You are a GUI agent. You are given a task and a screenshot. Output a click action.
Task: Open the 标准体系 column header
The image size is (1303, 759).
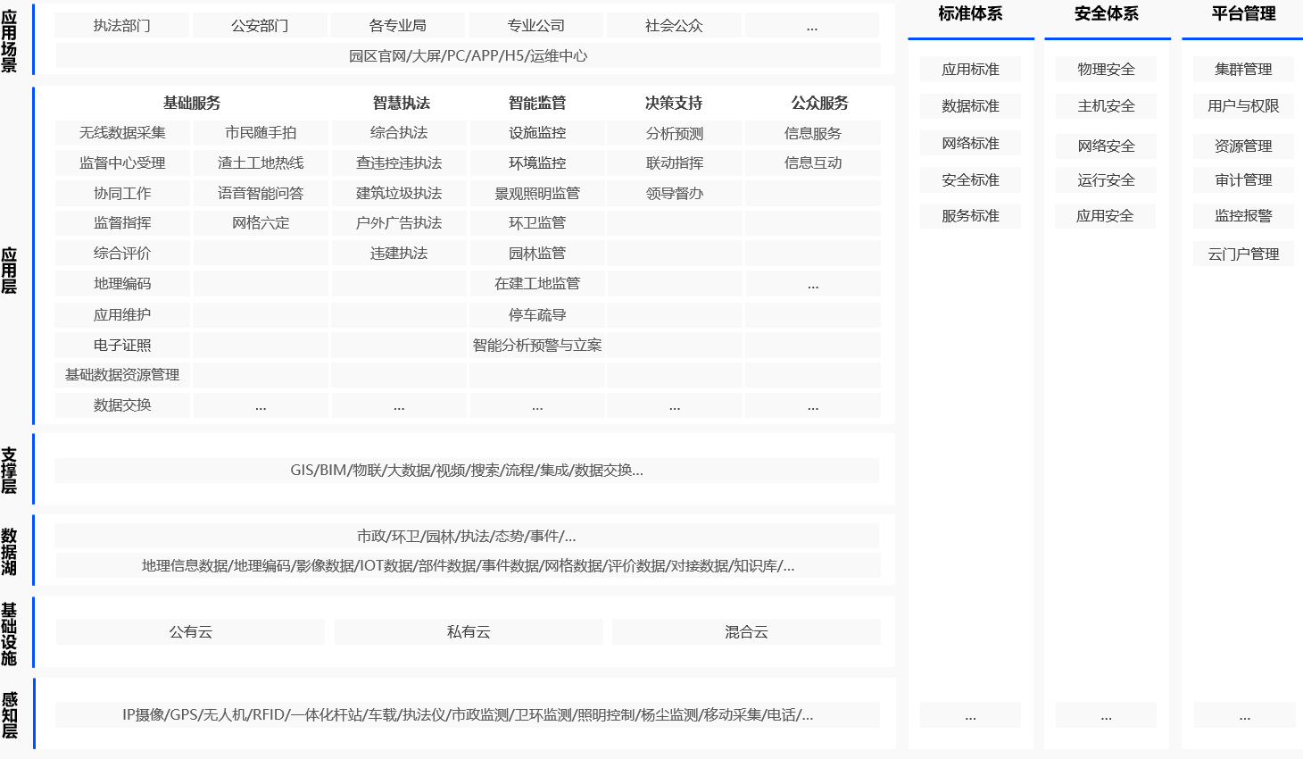pos(970,14)
